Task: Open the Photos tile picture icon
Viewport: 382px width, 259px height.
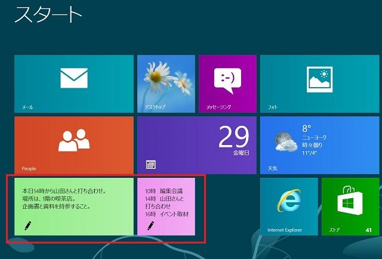Action: point(319,79)
